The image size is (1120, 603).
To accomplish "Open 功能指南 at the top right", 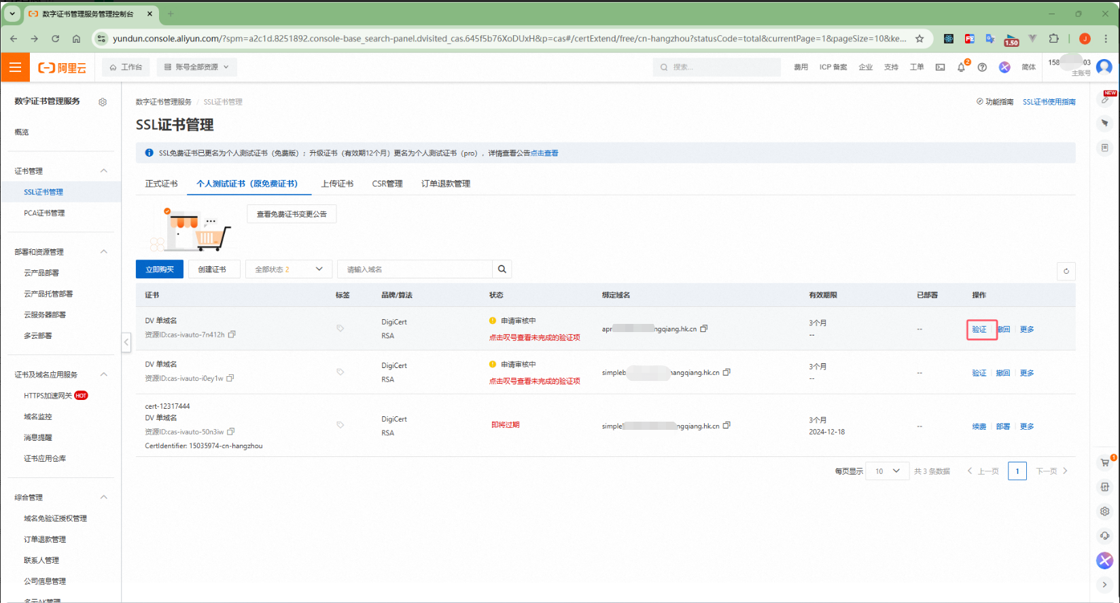I will pos(995,102).
